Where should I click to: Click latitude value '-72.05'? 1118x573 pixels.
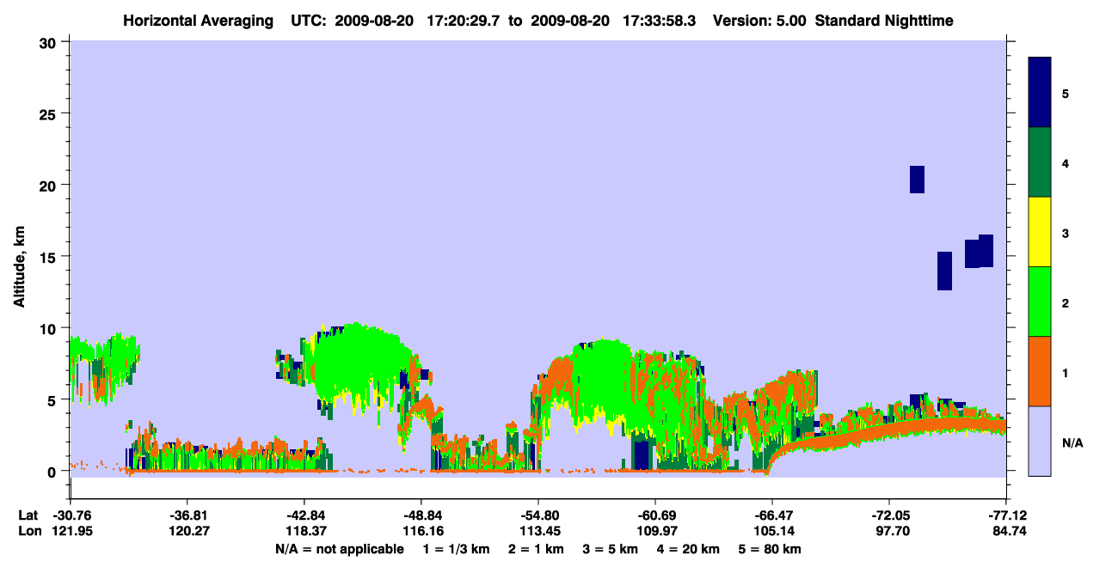coord(888,515)
